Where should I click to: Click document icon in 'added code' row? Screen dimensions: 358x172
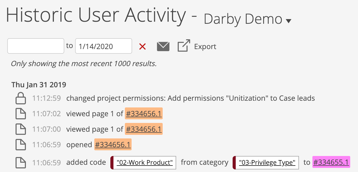click(x=21, y=162)
